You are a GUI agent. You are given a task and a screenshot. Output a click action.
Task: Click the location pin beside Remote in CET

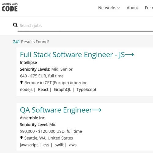tap(21, 82)
